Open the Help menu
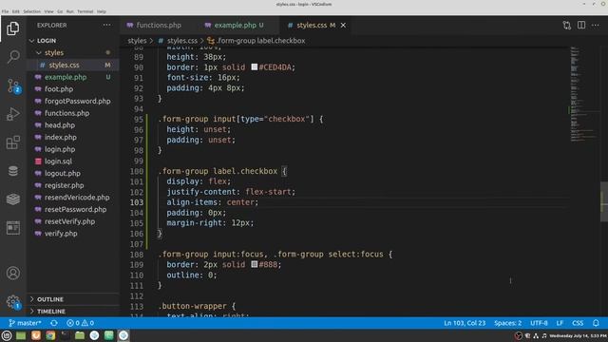 [x=102, y=11]
